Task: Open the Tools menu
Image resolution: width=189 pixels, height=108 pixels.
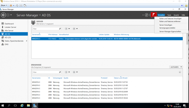Action: click(x=169, y=15)
